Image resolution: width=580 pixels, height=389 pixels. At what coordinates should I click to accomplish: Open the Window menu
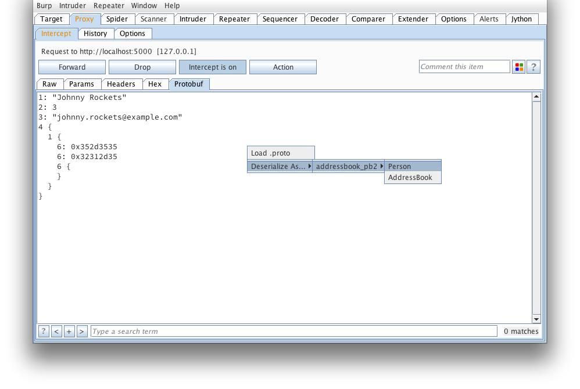tap(144, 6)
